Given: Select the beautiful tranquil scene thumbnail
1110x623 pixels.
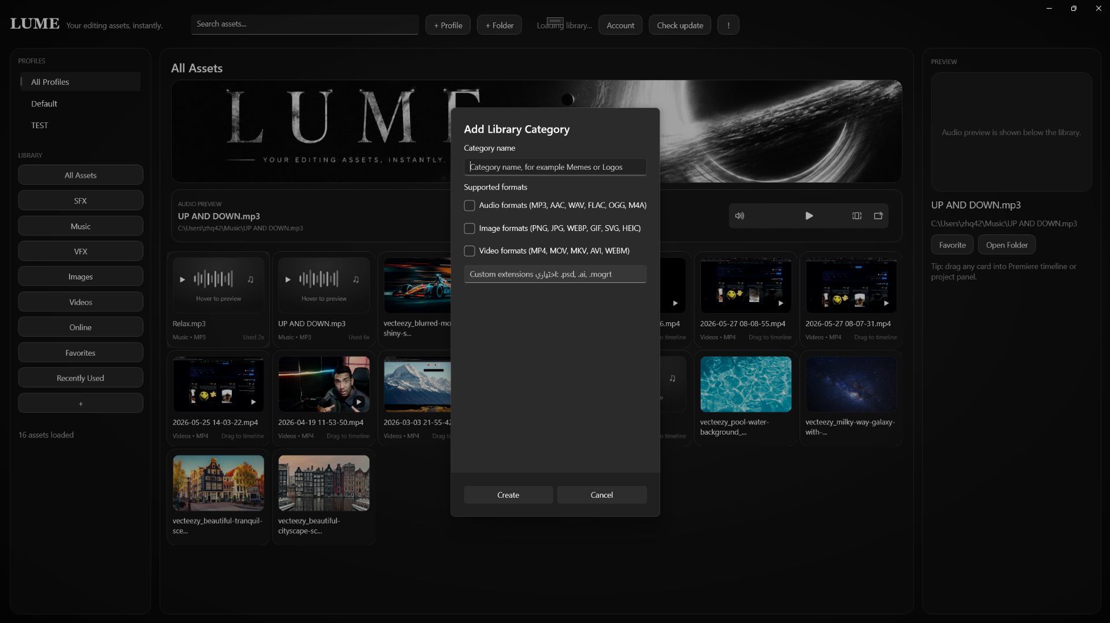Looking at the screenshot, I should pyautogui.click(x=219, y=483).
